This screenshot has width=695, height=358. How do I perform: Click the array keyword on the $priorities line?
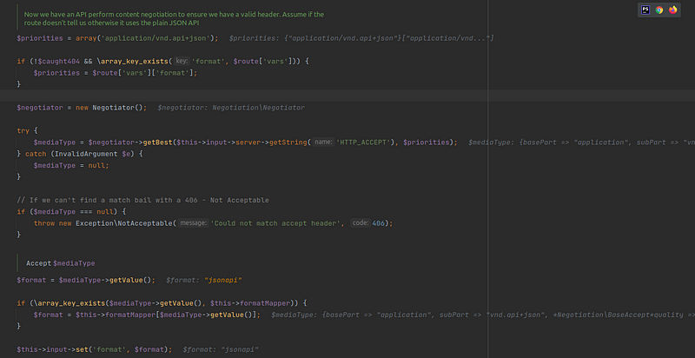86,38
